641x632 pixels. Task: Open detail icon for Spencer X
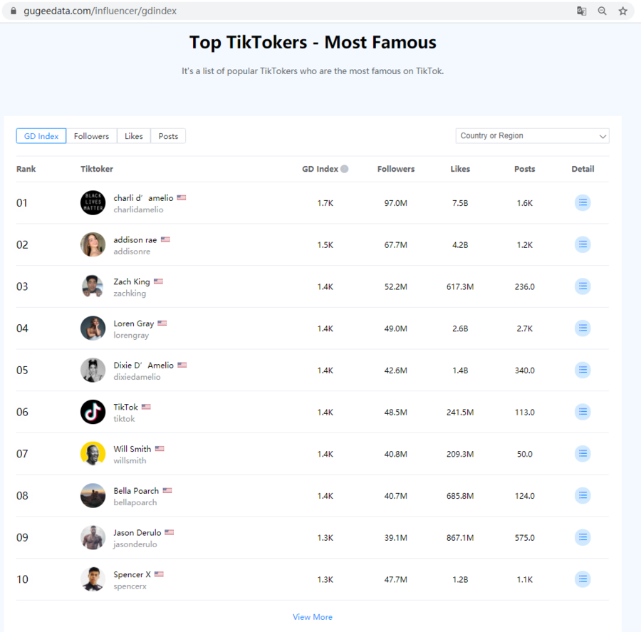pos(583,579)
